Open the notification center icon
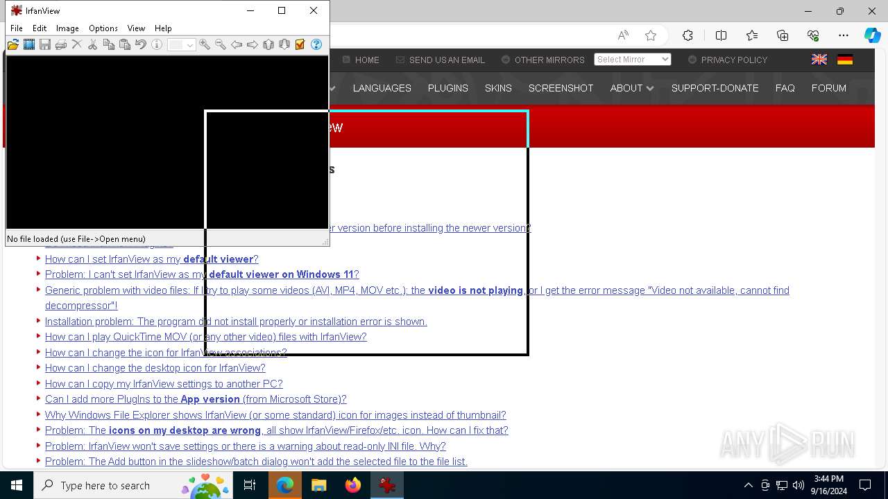The height and width of the screenshot is (499, 888). click(865, 485)
